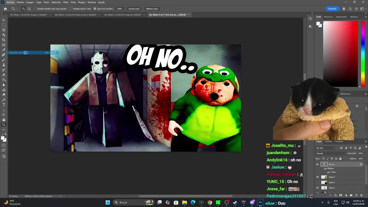Show the hidden Capa 2 layer
This screenshot has width=368, height=207.
tap(317, 182)
